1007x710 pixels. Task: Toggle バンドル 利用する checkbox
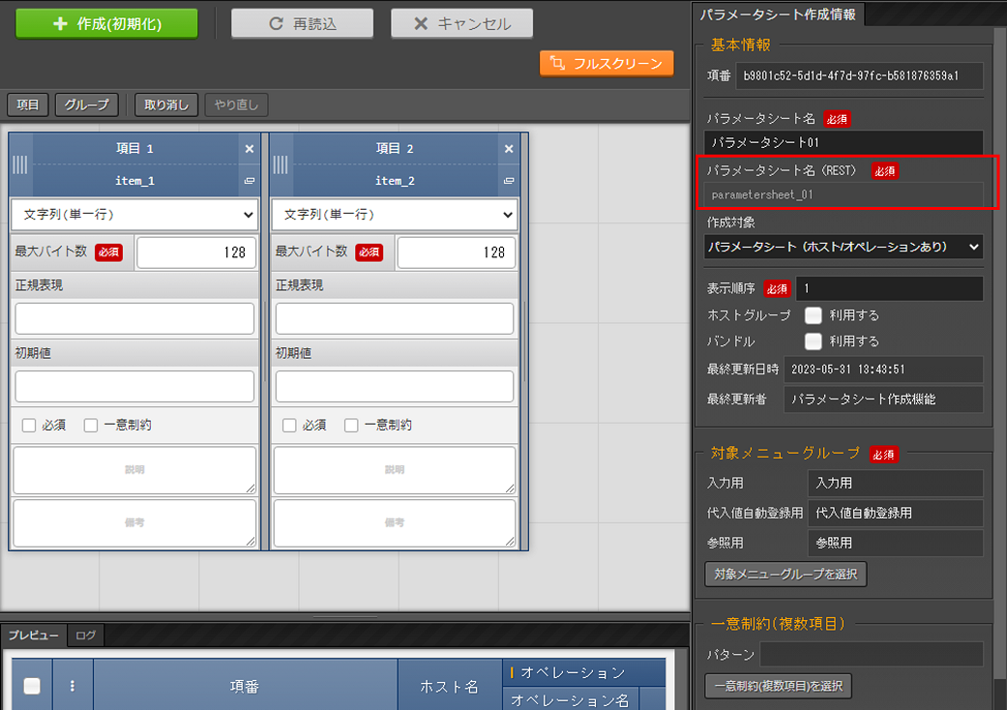pos(814,341)
